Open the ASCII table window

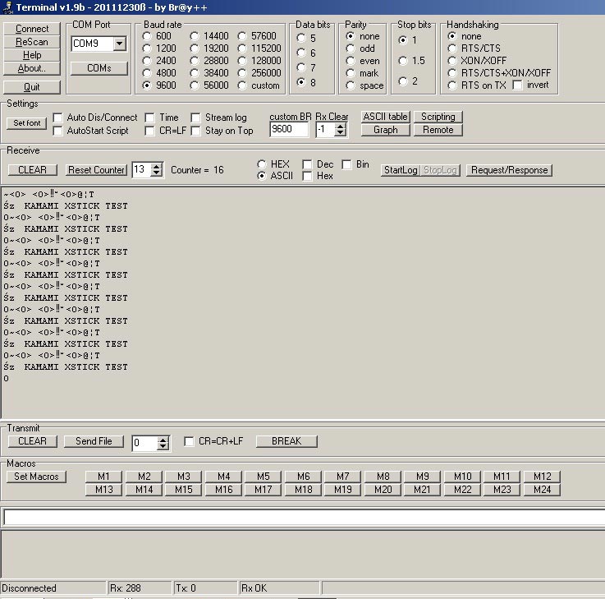[x=385, y=117]
